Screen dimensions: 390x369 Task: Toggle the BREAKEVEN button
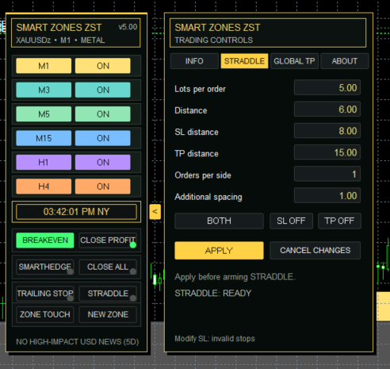point(45,240)
